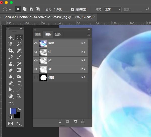The image size is (151, 137).
Task: Open the black background color picker
Action: coord(18,116)
